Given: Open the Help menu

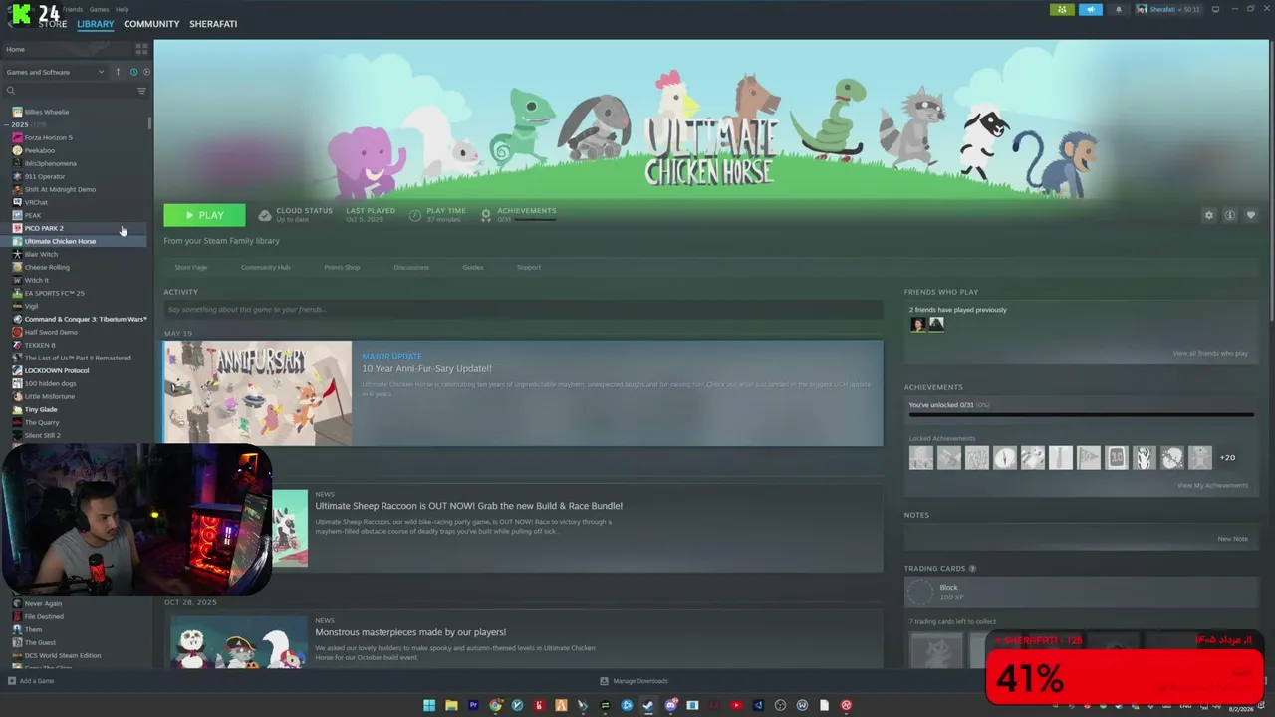Looking at the screenshot, I should 122,9.
